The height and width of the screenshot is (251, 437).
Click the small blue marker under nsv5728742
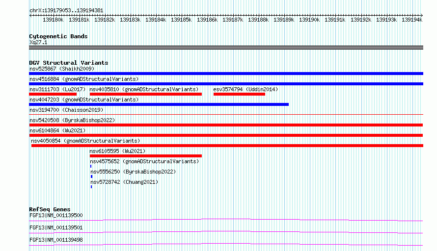pyautogui.click(x=91, y=187)
